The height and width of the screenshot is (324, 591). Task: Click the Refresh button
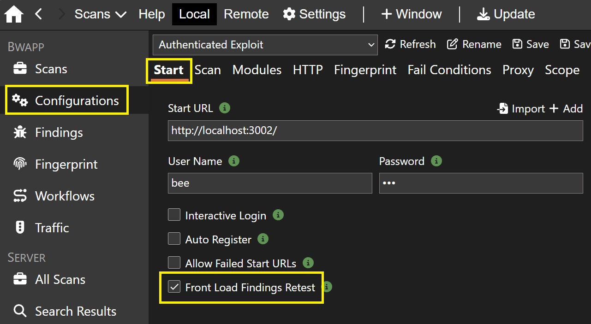coord(410,44)
